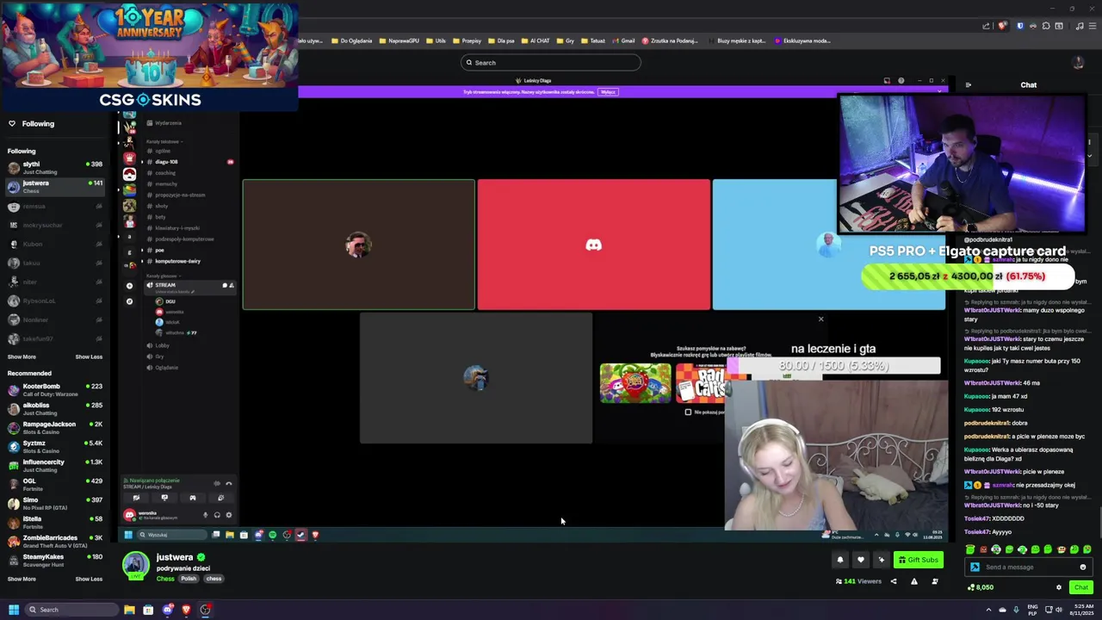Open File Explorer from taskbar
This screenshot has height=620, width=1102.
[x=129, y=610]
